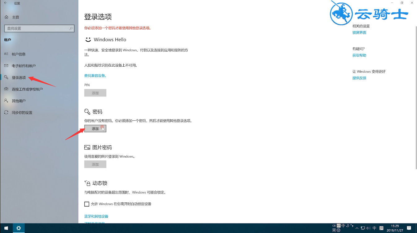The image size is (417, 233).
Task: Click the 帐户信息 person card icon
Action: pos(6,54)
